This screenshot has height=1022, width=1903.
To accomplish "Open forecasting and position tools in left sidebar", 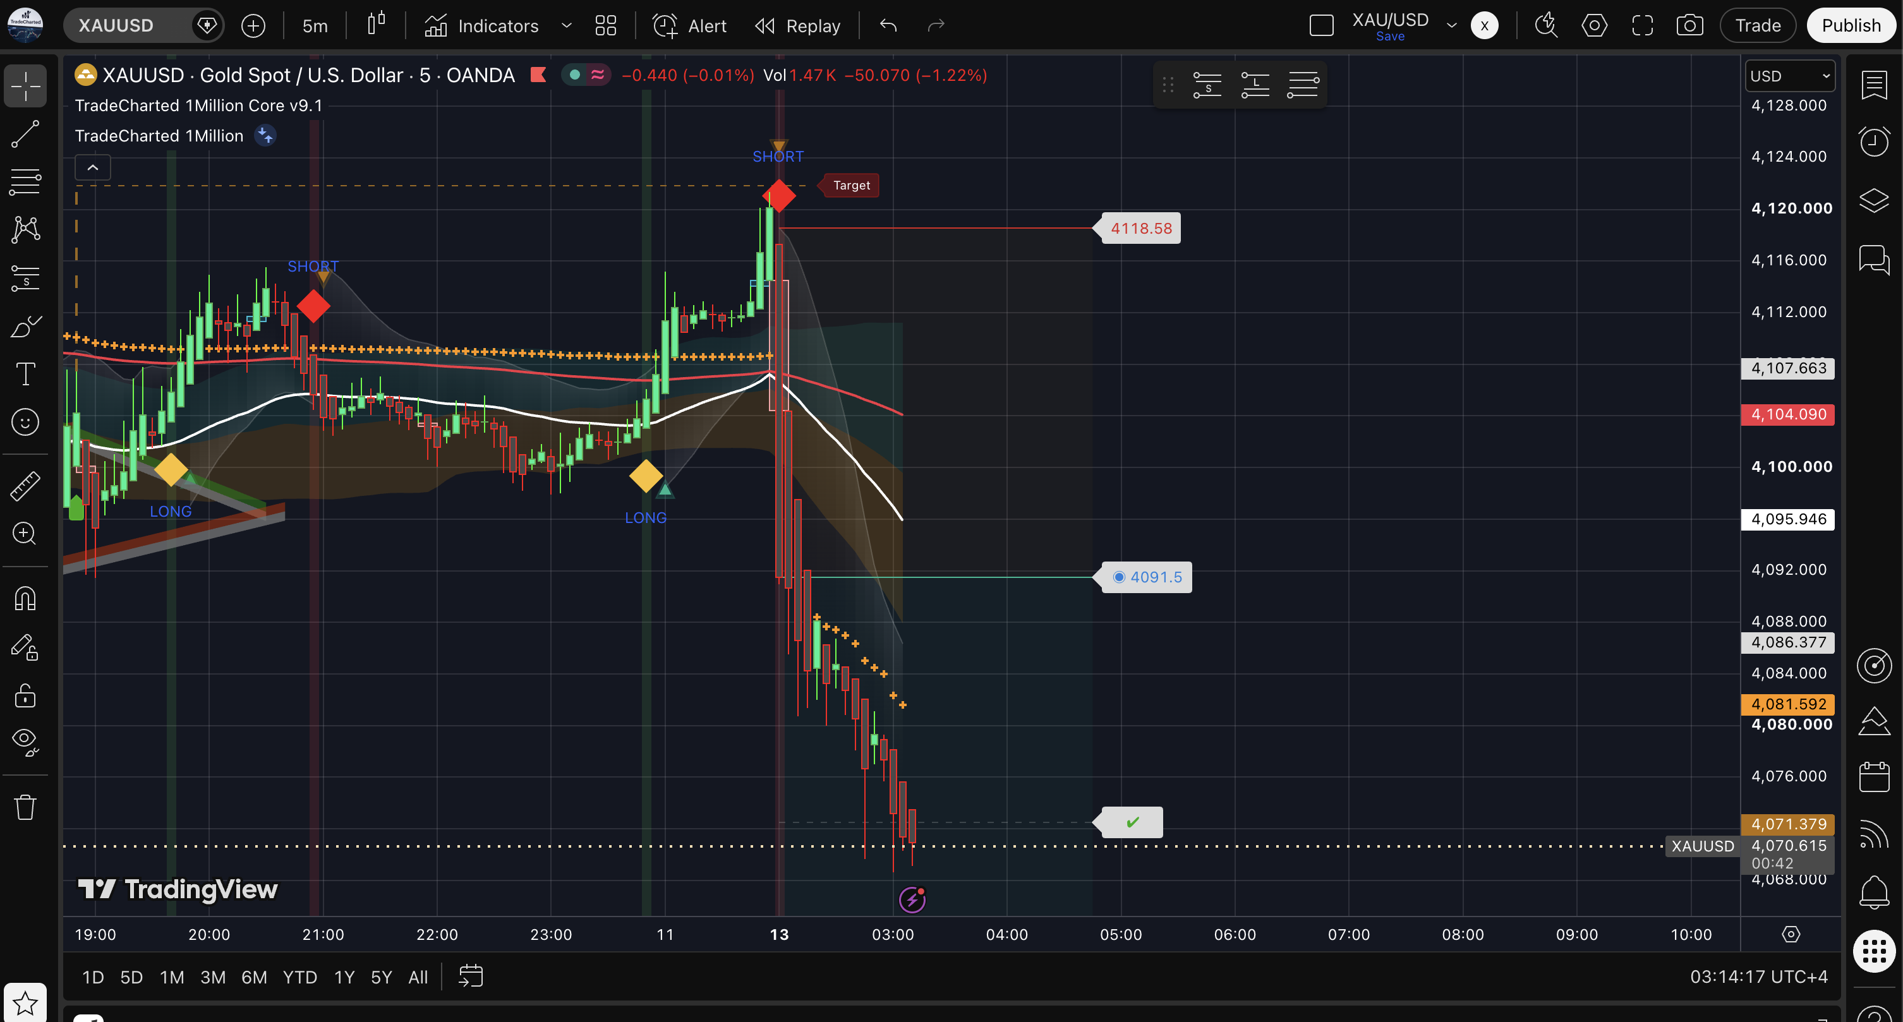I will point(25,278).
